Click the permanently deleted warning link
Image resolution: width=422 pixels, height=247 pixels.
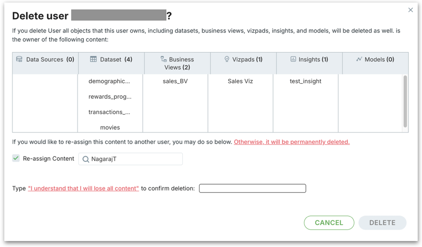click(292, 142)
